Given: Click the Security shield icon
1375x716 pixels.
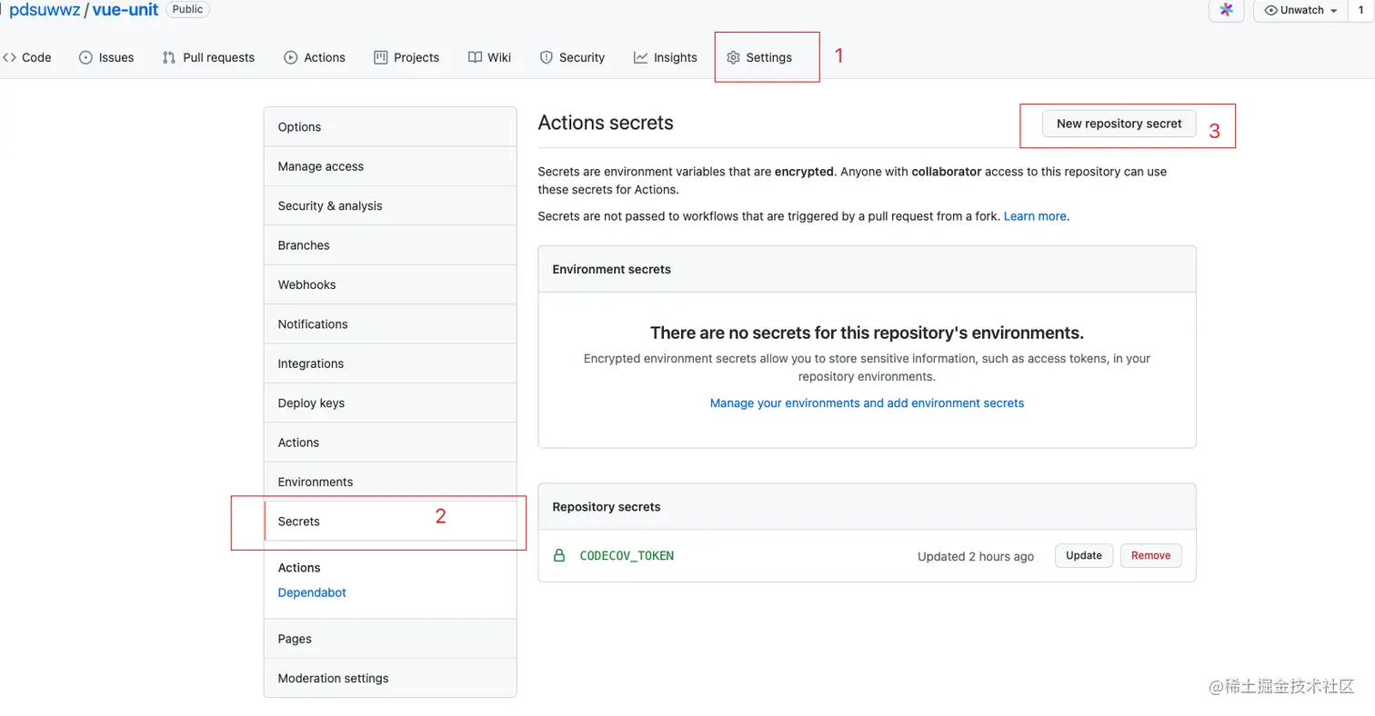Looking at the screenshot, I should [547, 57].
